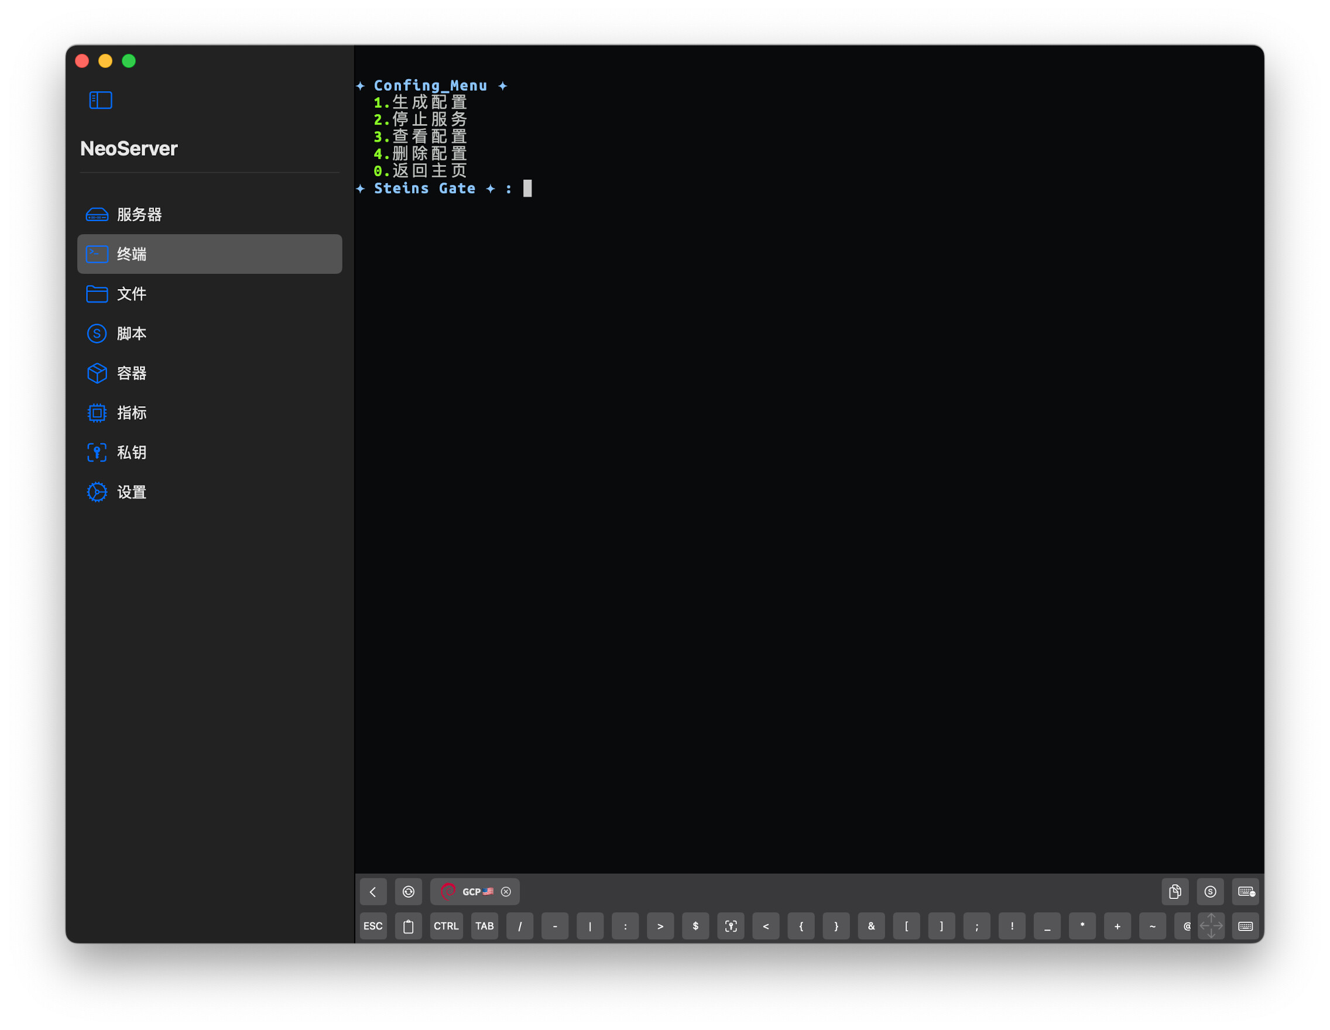Select the 文件 files sidebar item

[x=132, y=294]
